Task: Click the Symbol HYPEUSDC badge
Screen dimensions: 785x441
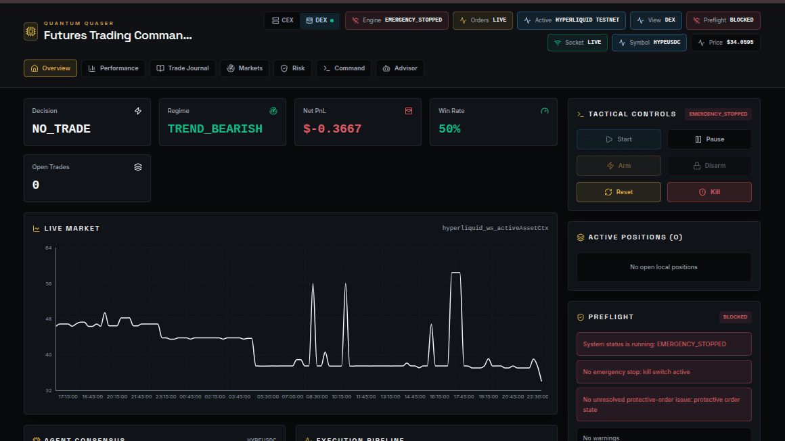Action: coord(649,43)
